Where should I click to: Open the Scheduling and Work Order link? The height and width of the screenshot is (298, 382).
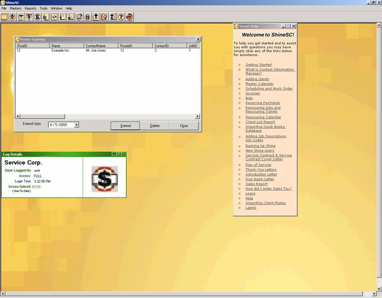pos(269,88)
